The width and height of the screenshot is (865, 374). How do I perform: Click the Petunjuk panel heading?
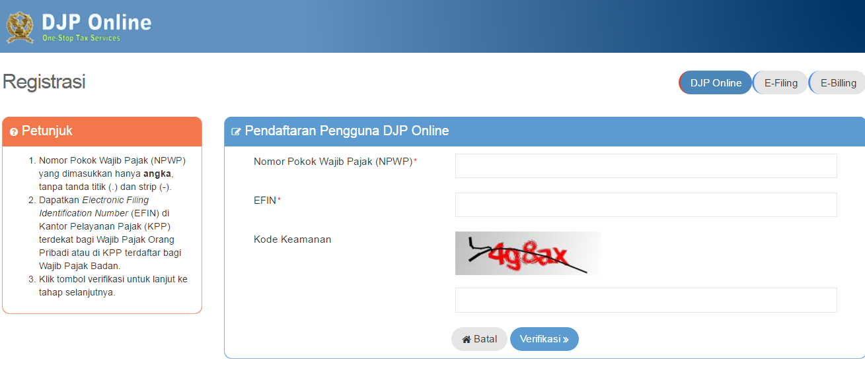click(x=47, y=131)
